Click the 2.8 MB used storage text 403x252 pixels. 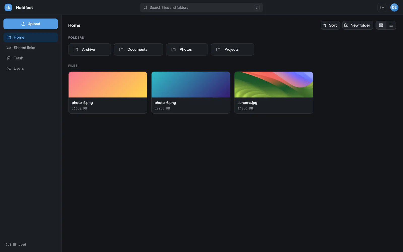16,245
